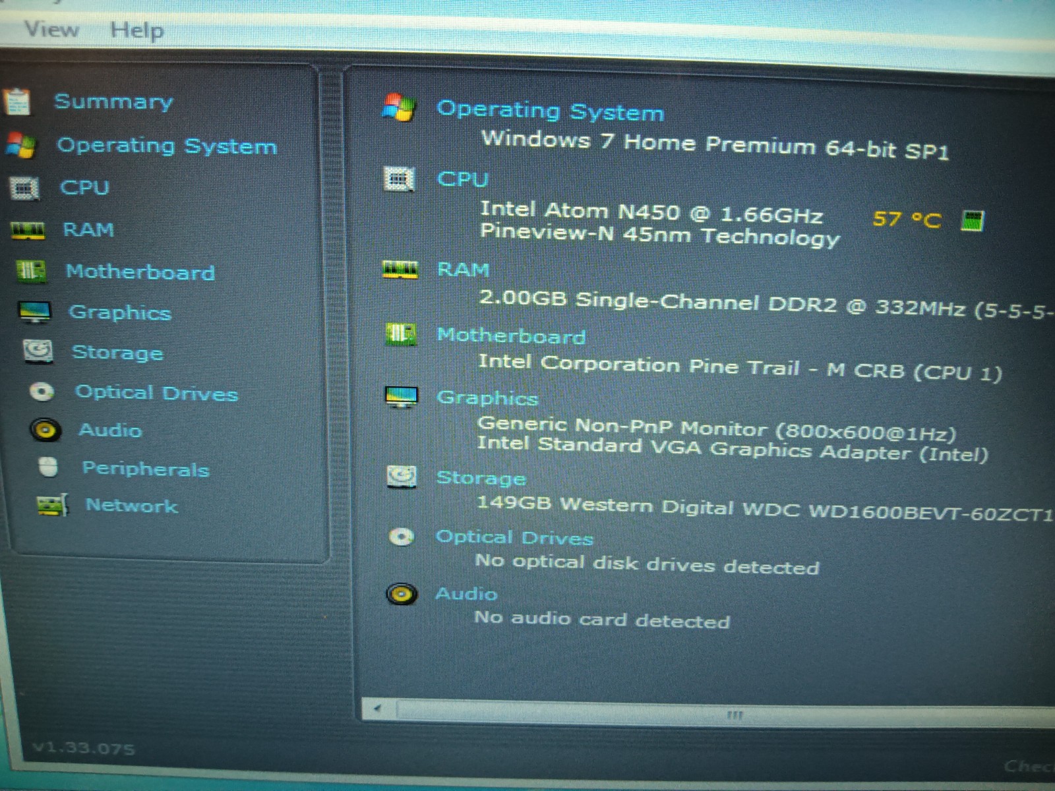Click the Audio speaker icon in sidebar
The image size is (1055, 791).
(45, 430)
